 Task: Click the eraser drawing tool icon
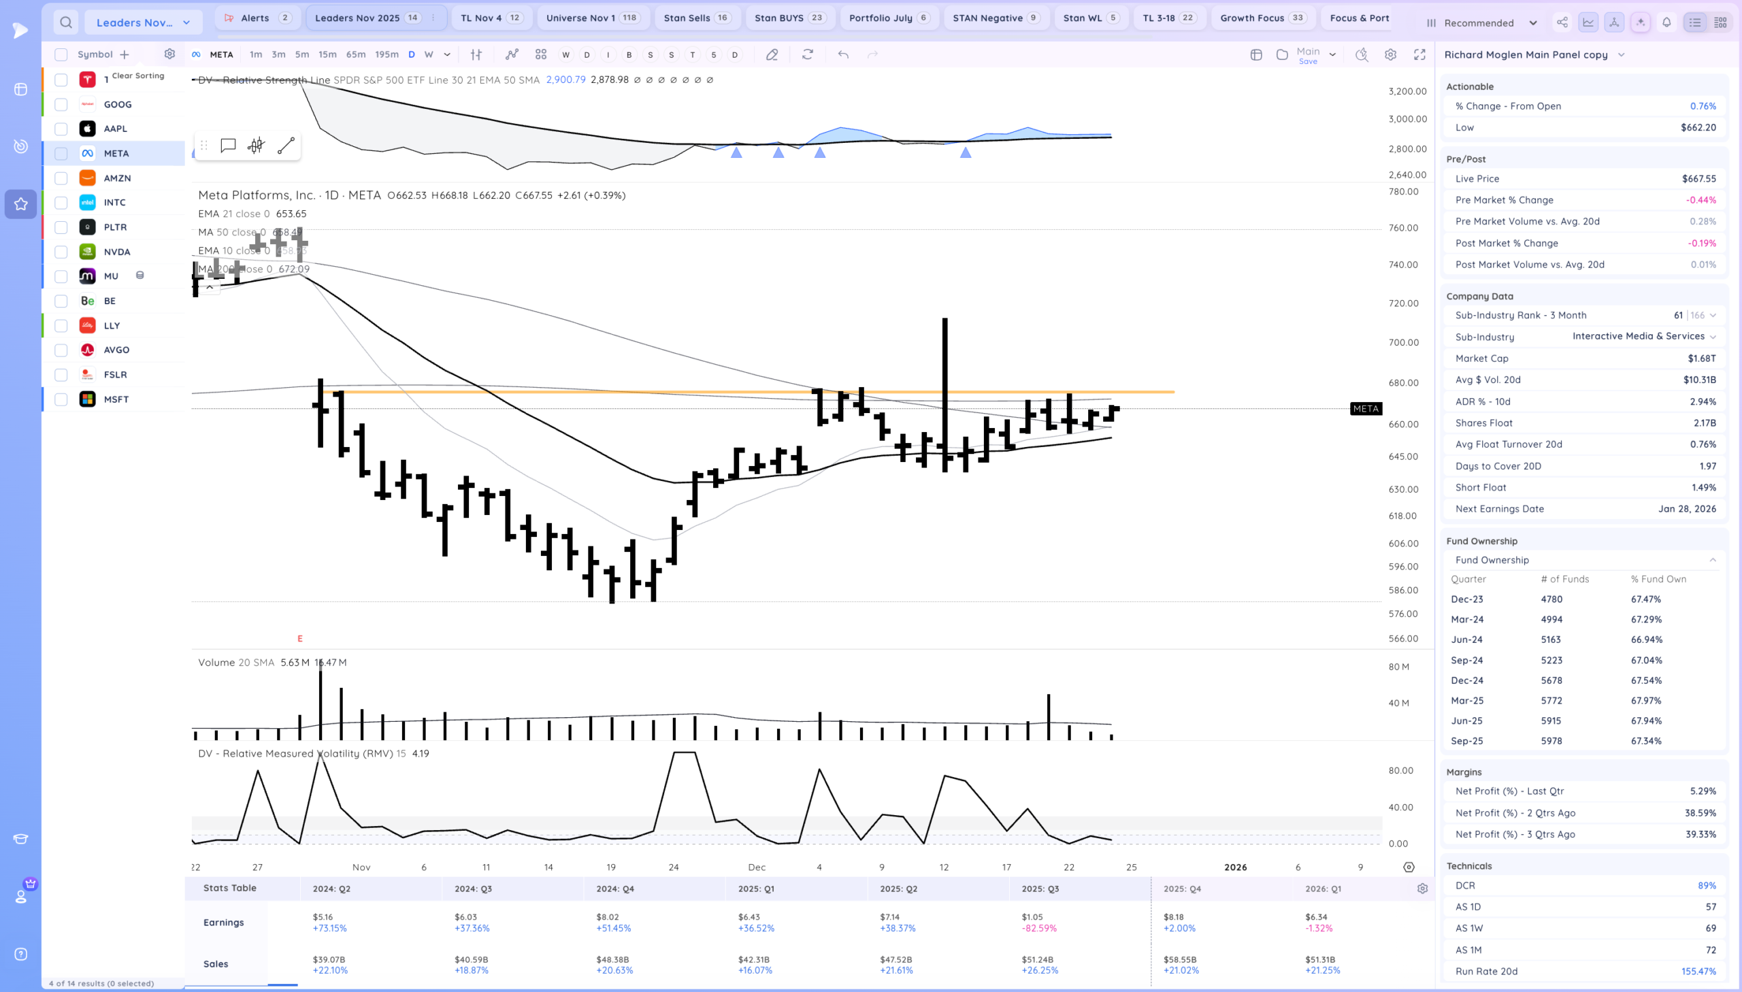click(x=771, y=54)
